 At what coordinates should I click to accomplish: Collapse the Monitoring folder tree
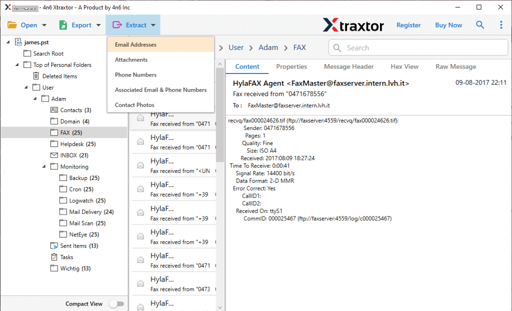pos(43,166)
